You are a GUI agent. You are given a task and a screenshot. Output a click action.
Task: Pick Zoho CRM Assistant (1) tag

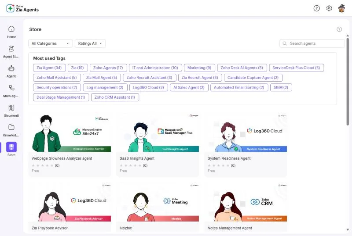pos(115,97)
